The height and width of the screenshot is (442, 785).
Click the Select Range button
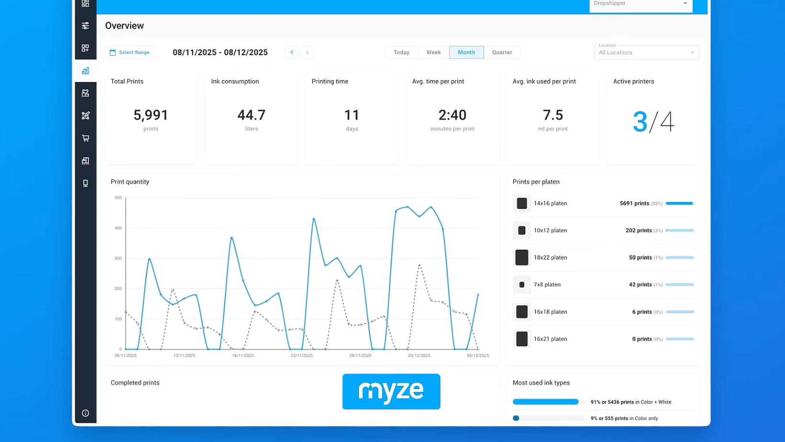pyautogui.click(x=130, y=53)
